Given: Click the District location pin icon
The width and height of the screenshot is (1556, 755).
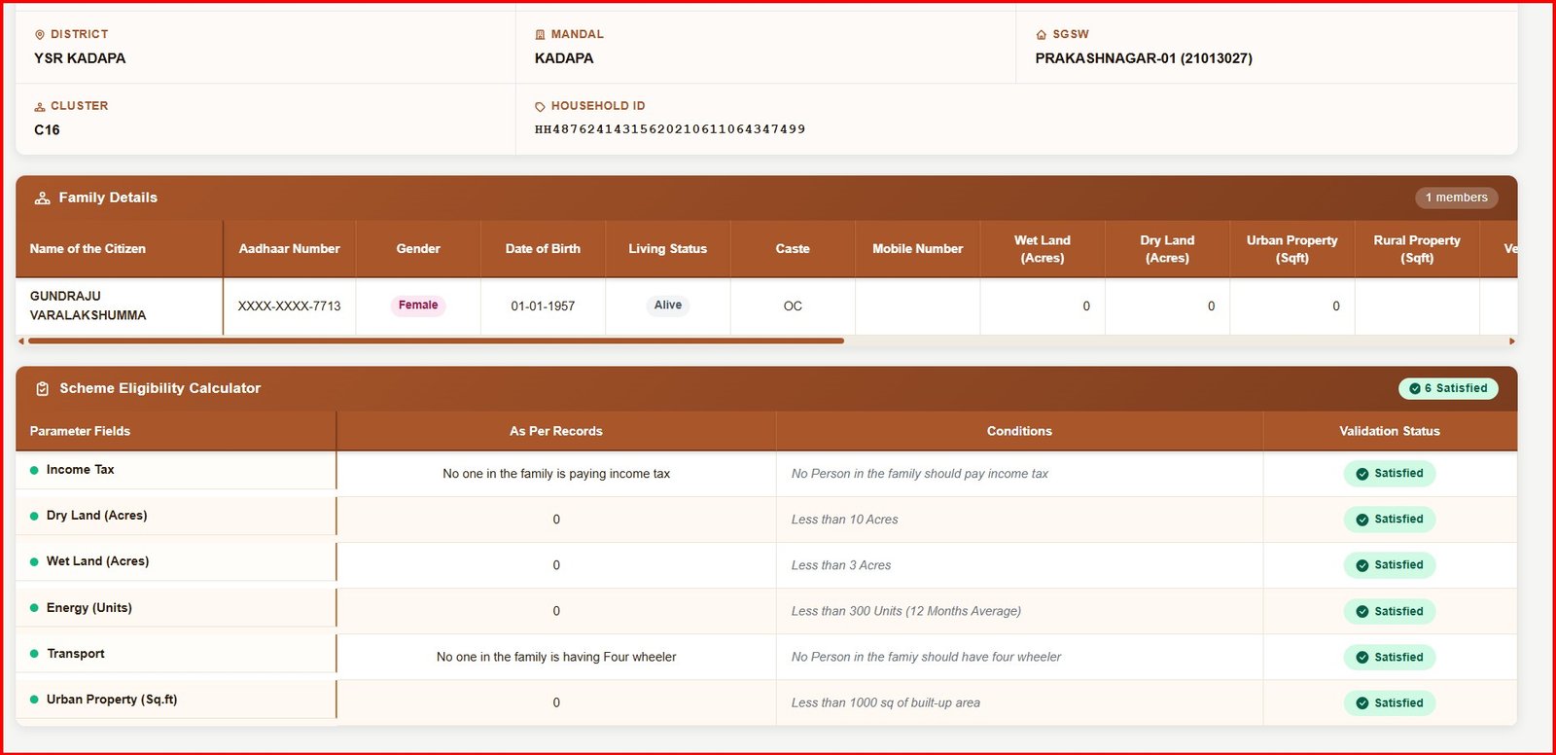Looking at the screenshot, I should (40, 34).
